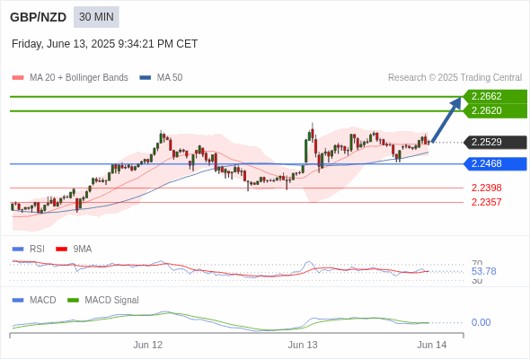Select the MA 20 + Bollinger Bands legend label
530x359 pixels.
pyautogui.click(x=79, y=78)
